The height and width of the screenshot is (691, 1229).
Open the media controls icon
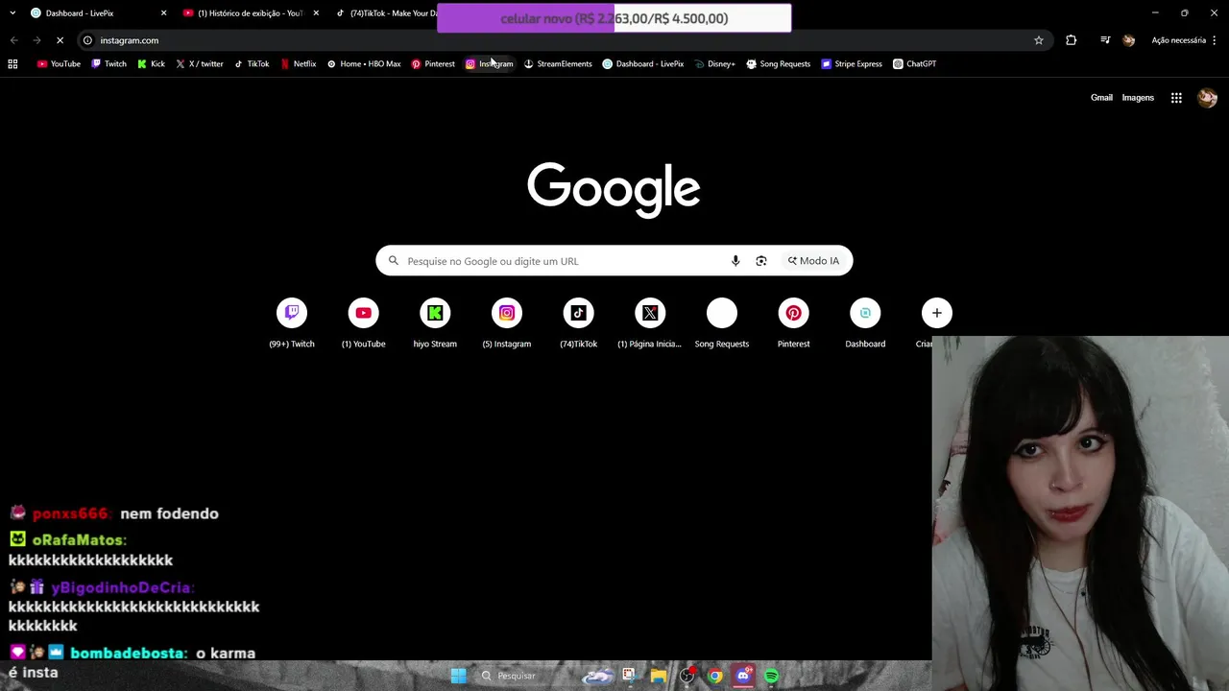point(1105,40)
